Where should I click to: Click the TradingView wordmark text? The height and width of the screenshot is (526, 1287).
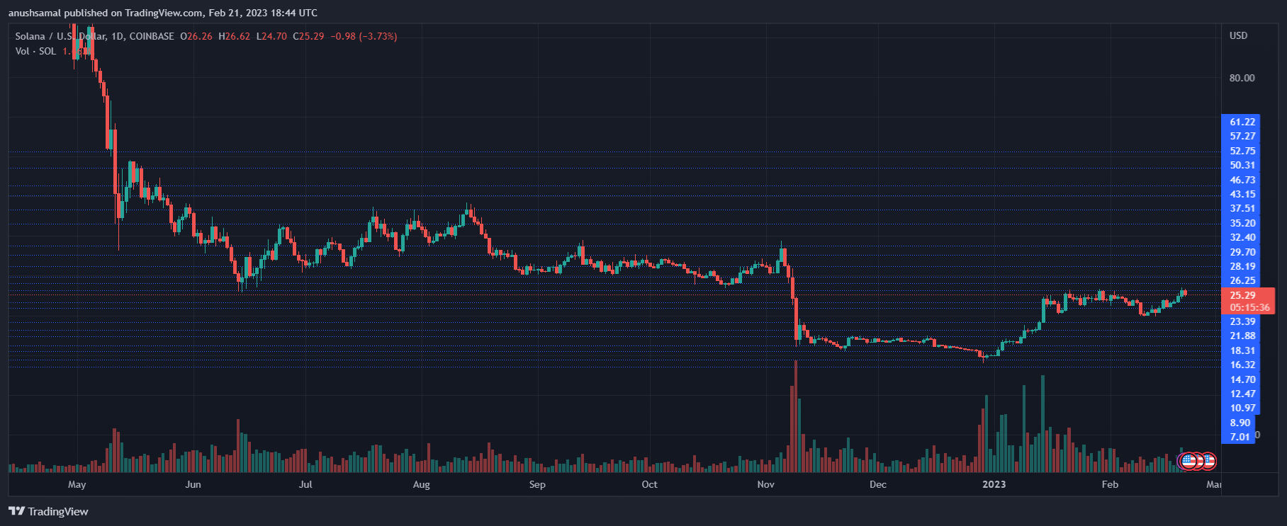pos(58,511)
